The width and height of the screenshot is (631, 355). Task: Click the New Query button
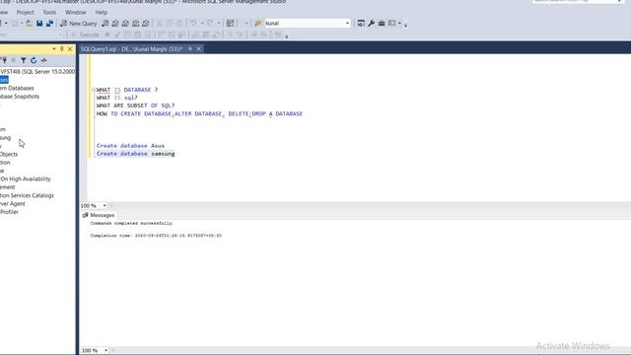[79, 24]
